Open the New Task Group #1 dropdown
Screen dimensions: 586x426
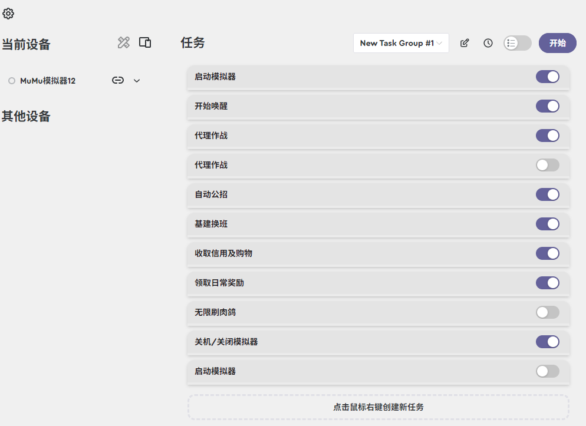(x=401, y=43)
